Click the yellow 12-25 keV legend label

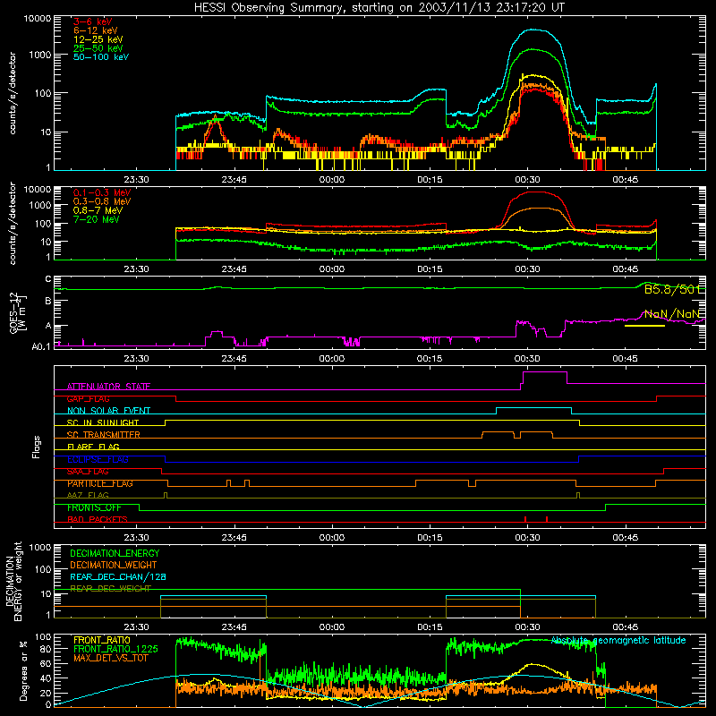pyautogui.click(x=98, y=39)
